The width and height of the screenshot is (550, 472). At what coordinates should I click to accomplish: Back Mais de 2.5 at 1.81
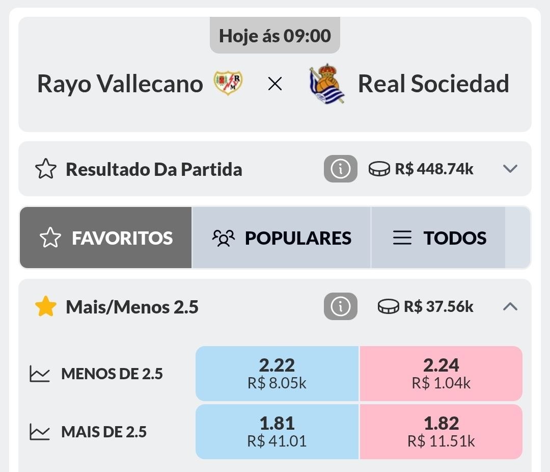pyautogui.click(x=277, y=432)
